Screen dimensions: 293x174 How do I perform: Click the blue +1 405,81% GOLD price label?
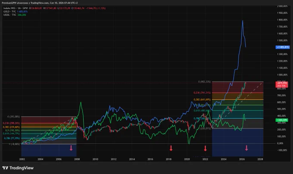click(x=283, y=47)
